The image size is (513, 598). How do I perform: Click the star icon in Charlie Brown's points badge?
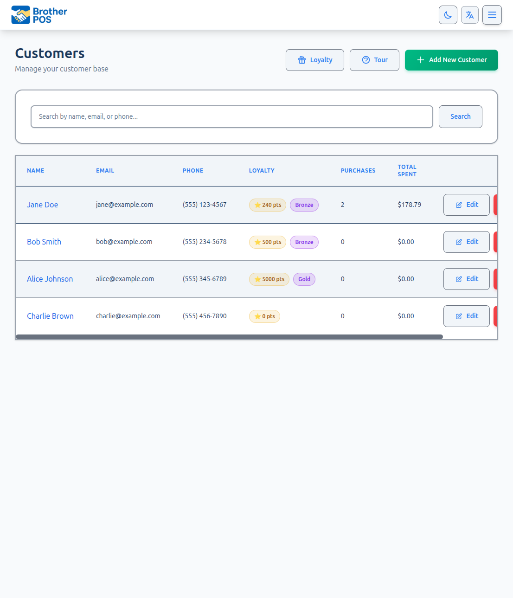coord(258,316)
